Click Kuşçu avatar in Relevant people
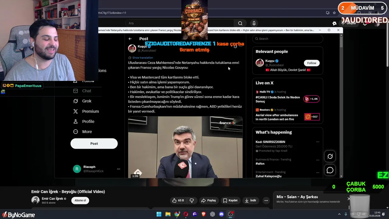Image resolution: width=389 pixels, height=219 pixels. tap(260, 63)
